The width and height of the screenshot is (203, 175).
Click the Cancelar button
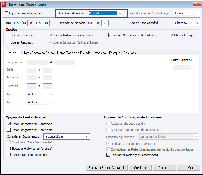[x=164, y=168]
